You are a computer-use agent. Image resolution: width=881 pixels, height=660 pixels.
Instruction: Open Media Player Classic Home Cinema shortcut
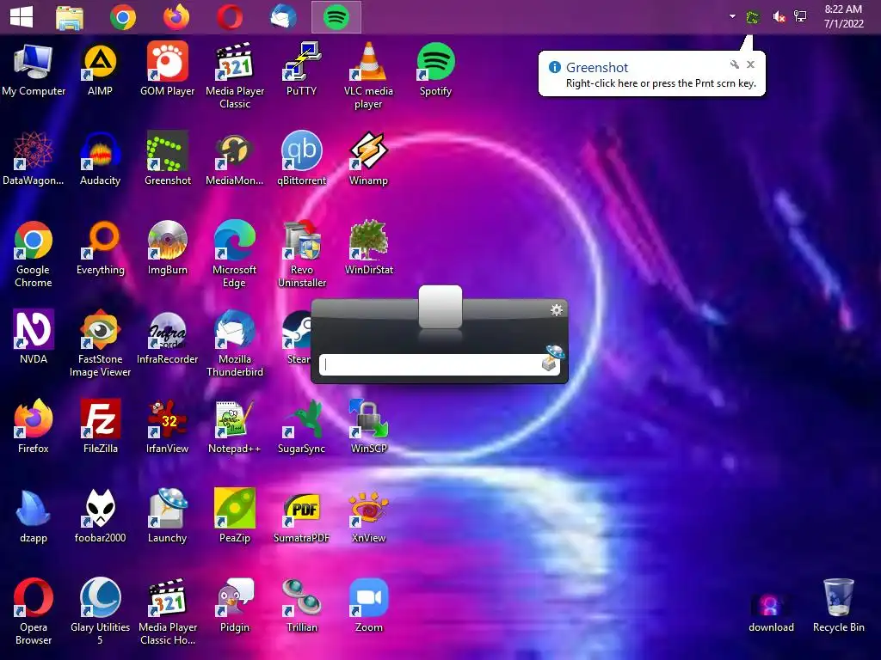[x=168, y=612]
